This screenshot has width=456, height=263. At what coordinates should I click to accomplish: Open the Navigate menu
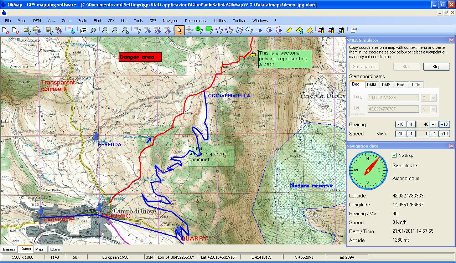pos(170,21)
